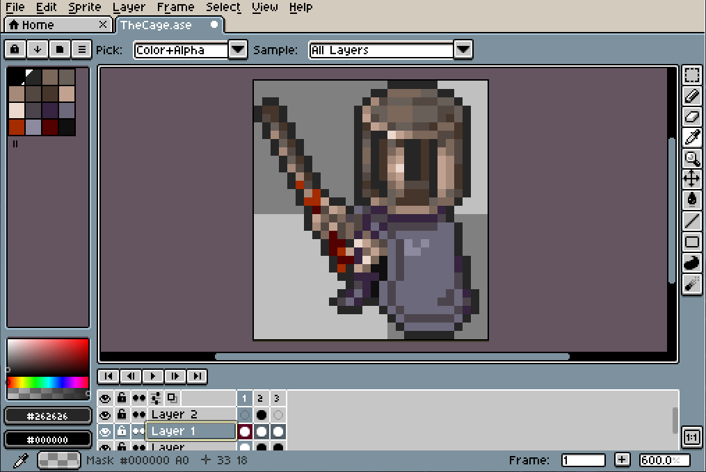Select the Move tool

691,179
